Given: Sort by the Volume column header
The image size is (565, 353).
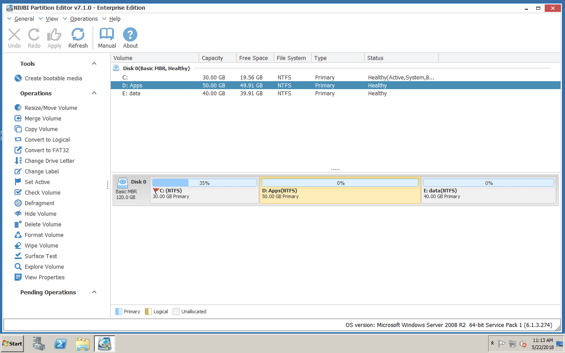Looking at the screenshot, I should click(x=155, y=58).
